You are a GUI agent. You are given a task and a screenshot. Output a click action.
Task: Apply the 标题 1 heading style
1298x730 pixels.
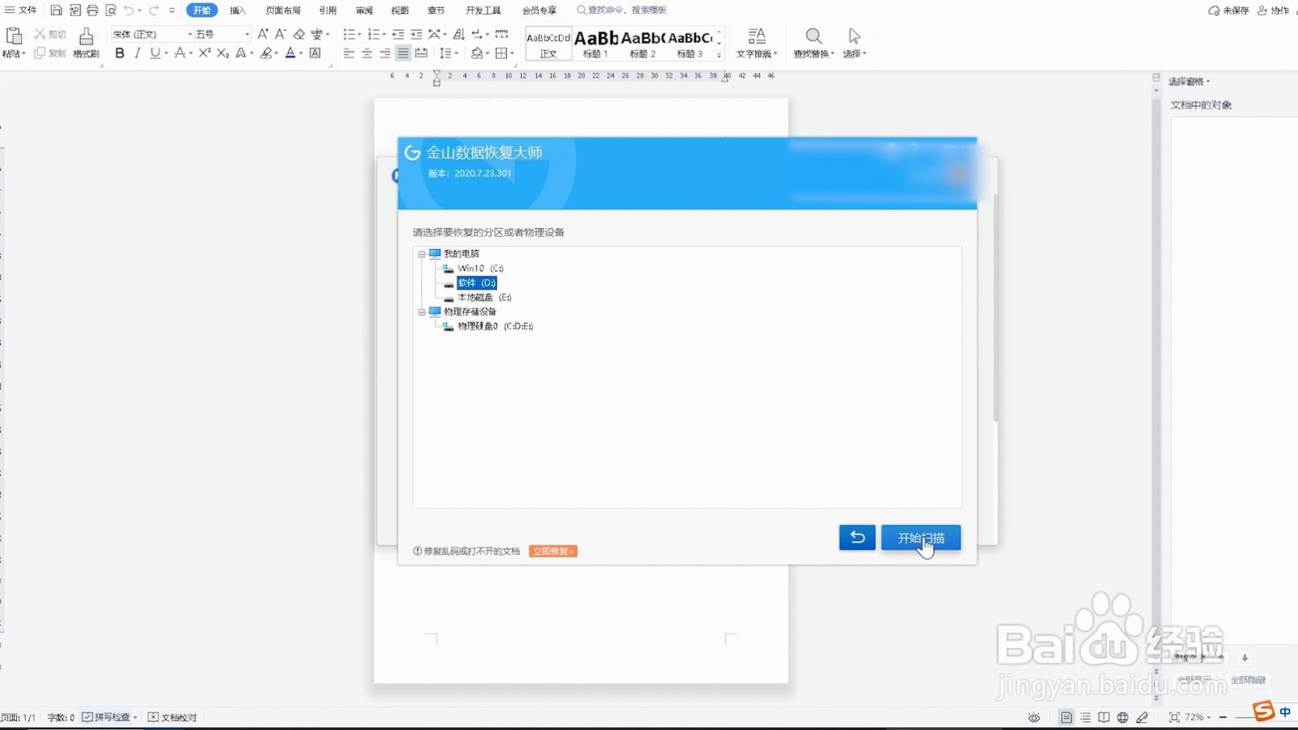click(596, 43)
